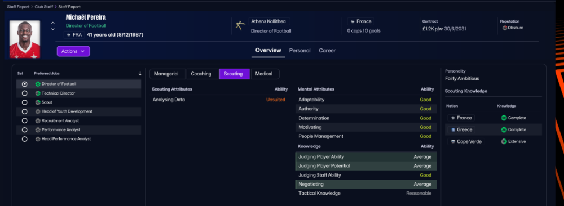564x206 pixels.
Task: Open the France nationality link in the header
Action: (x=360, y=21)
